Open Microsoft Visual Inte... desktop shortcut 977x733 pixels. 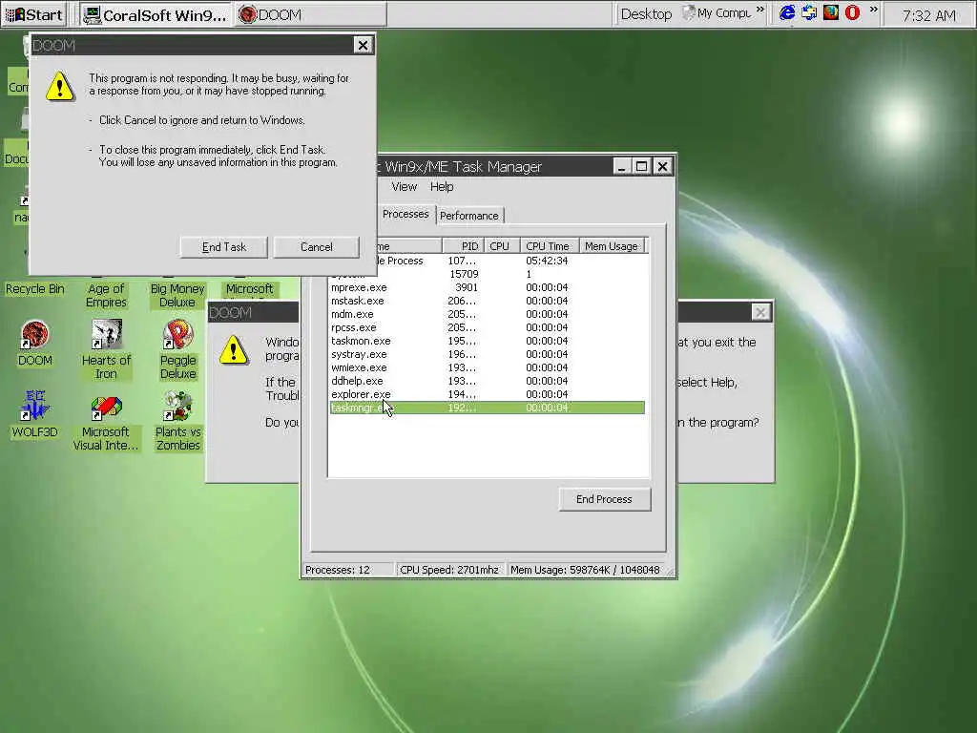tap(106, 421)
